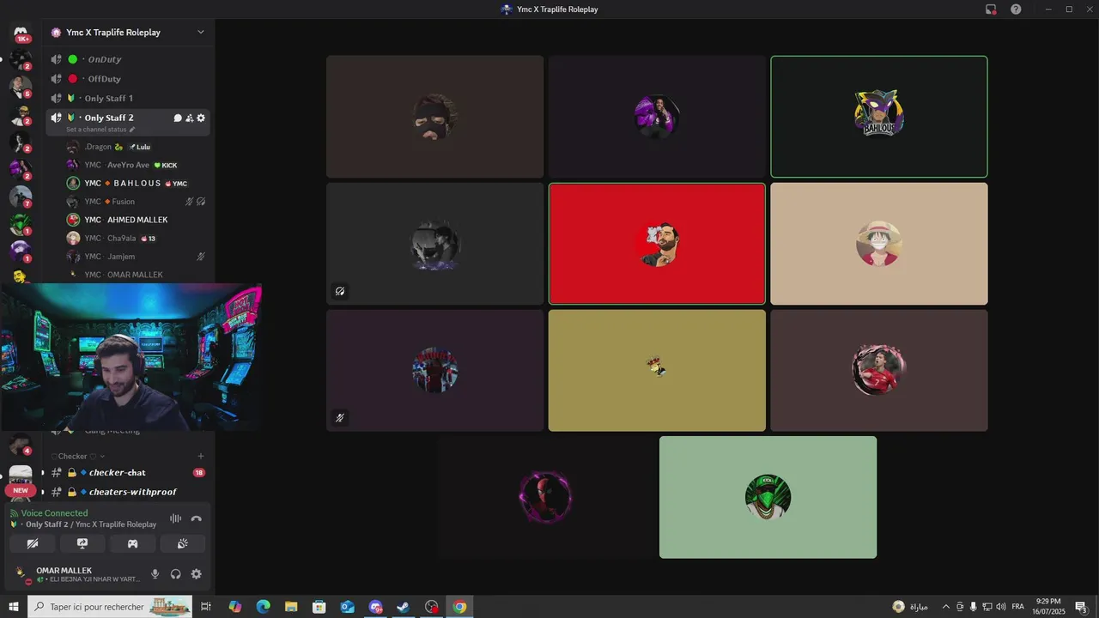1099x618 pixels.
Task: Click Set a channel status text
Action: click(x=96, y=130)
